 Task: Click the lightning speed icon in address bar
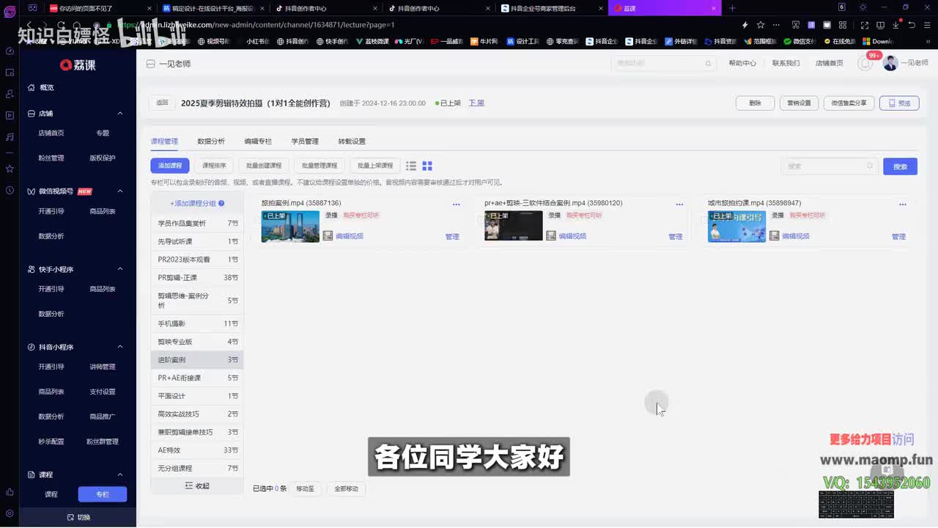click(745, 25)
